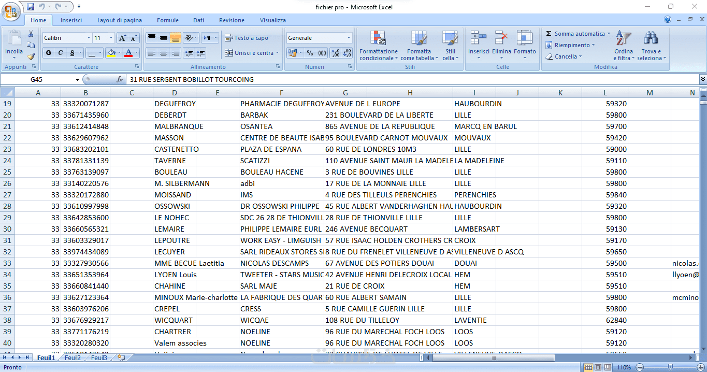Toggle underline S formatting
The image size is (707, 372).
pos(73,53)
